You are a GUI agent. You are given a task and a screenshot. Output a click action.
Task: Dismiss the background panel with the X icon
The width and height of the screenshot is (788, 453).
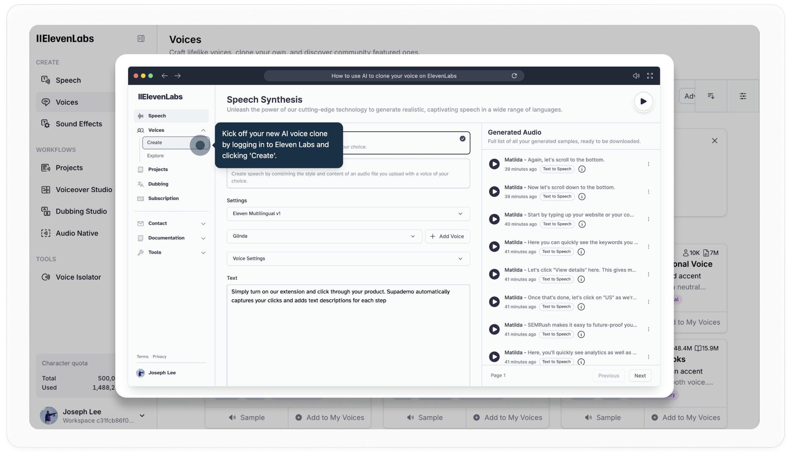tap(715, 140)
